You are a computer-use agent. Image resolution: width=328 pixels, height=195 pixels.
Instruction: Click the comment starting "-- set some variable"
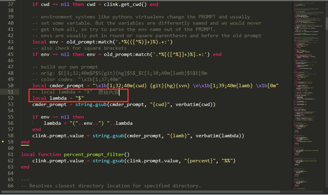(147, 23)
